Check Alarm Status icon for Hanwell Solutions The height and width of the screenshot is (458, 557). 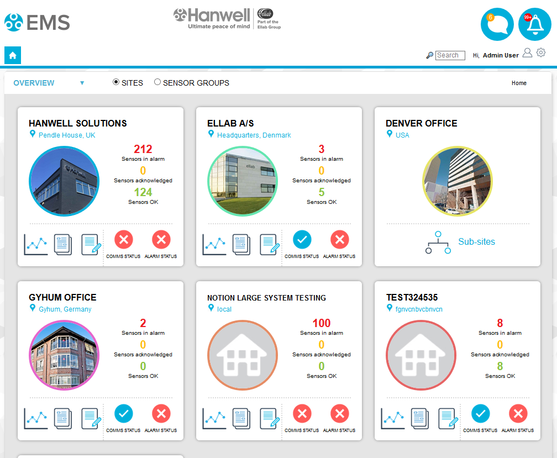pyautogui.click(x=161, y=240)
